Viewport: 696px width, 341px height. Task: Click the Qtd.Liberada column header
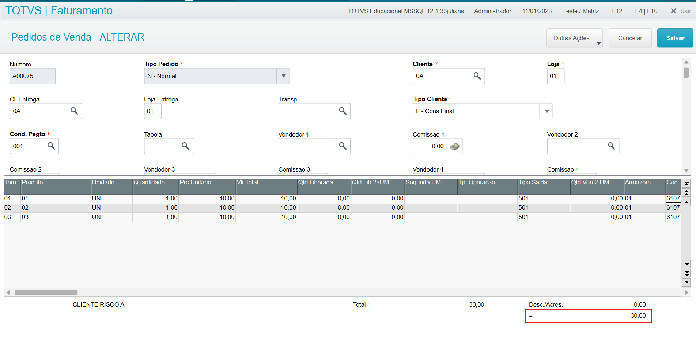[324, 186]
